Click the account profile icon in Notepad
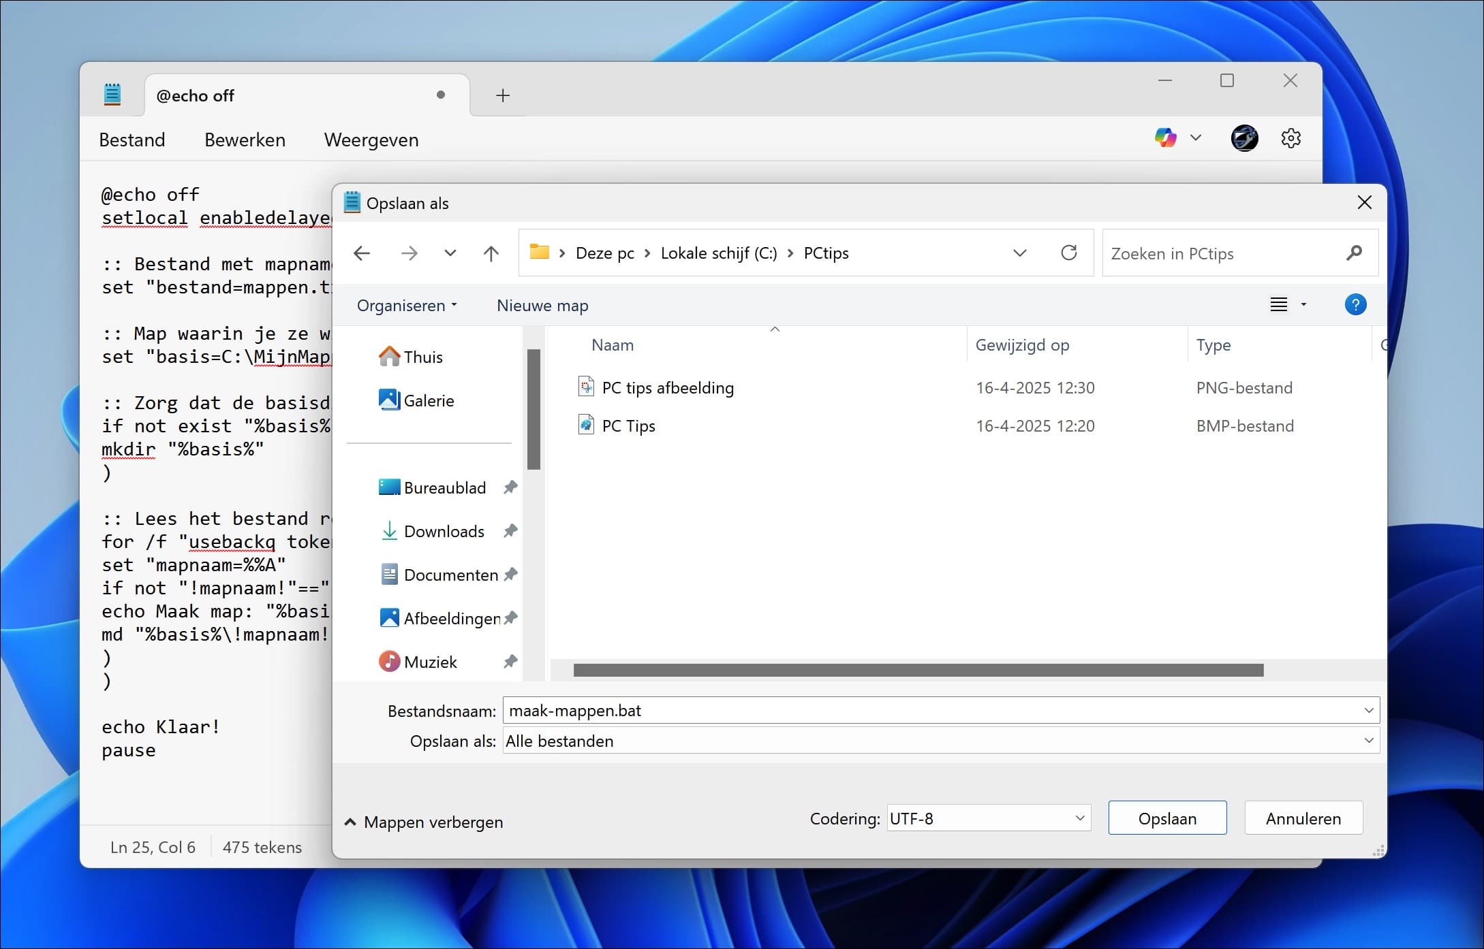This screenshot has height=949, width=1484. pyautogui.click(x=1246, y=138)
